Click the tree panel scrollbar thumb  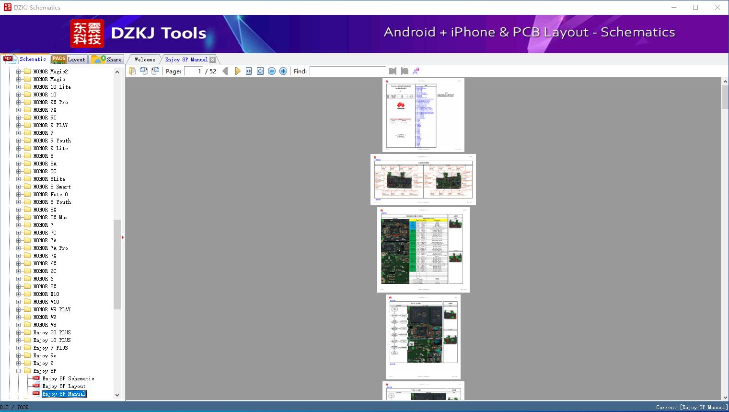click(x=117, y=264)
